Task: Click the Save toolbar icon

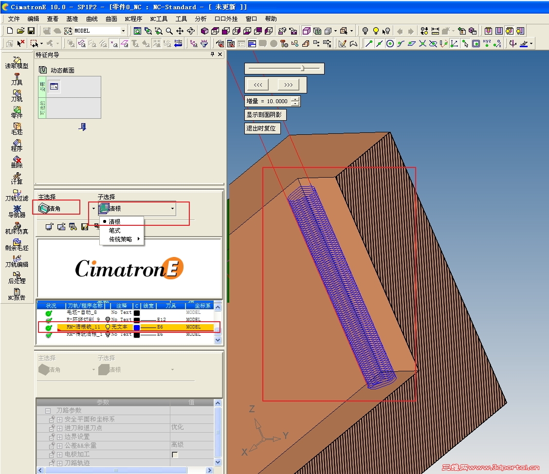Action: coord(31,31)
